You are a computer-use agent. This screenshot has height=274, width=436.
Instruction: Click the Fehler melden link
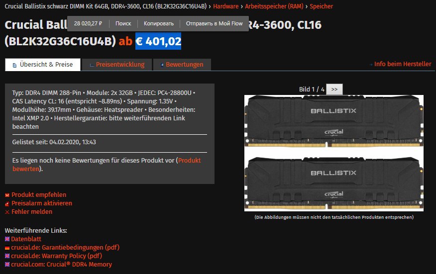(x=32, y=212)
